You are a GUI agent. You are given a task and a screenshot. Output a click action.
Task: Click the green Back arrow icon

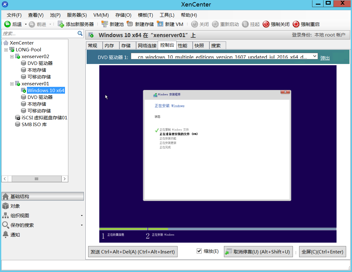pos(7,24)
